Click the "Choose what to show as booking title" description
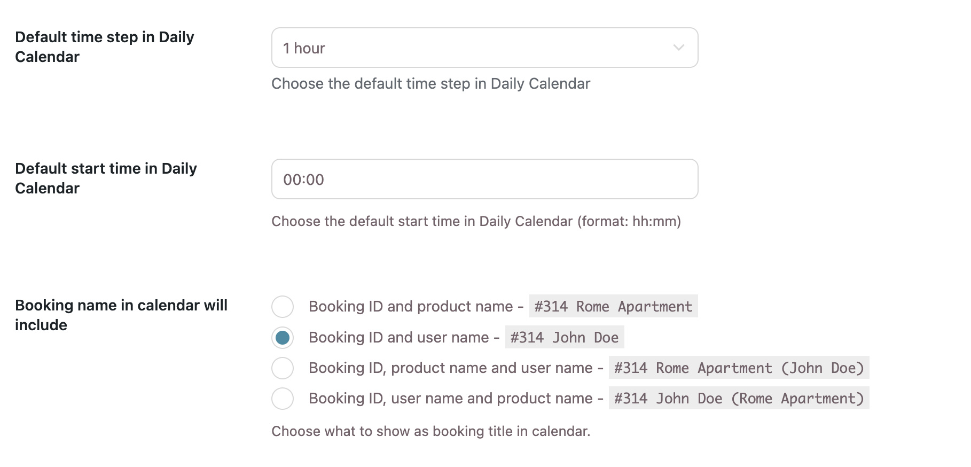 point(430,432)
